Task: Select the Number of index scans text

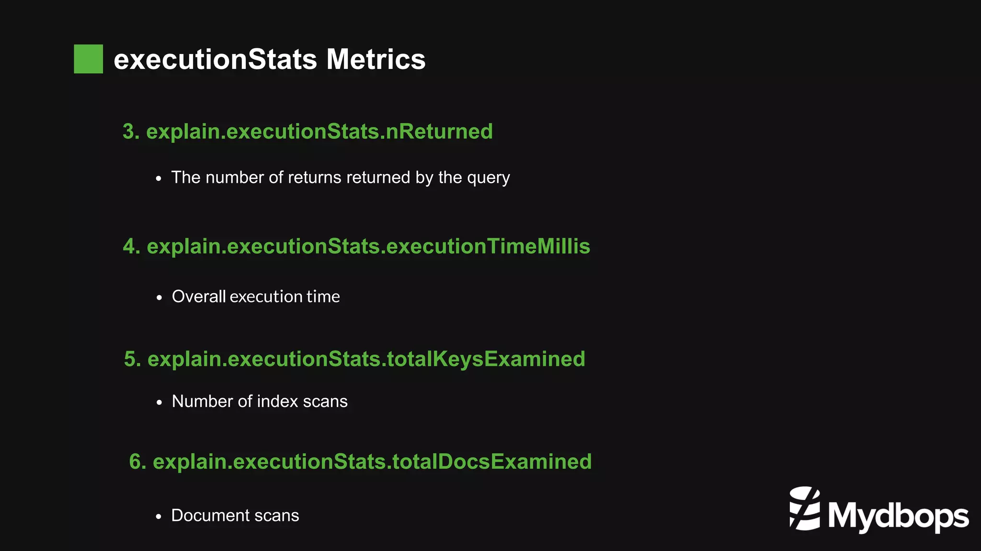Action: [260, 401]
